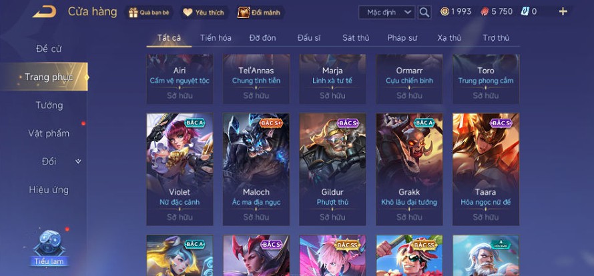Open Tướng in the sidebar
Viewport: 594px width, 276px height.
coord(49,105)
